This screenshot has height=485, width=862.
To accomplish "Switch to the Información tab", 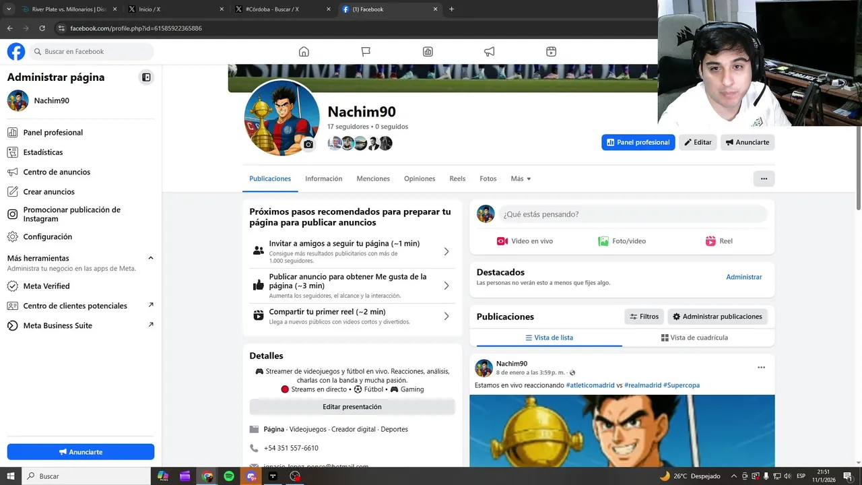I will tap(323, 179).
